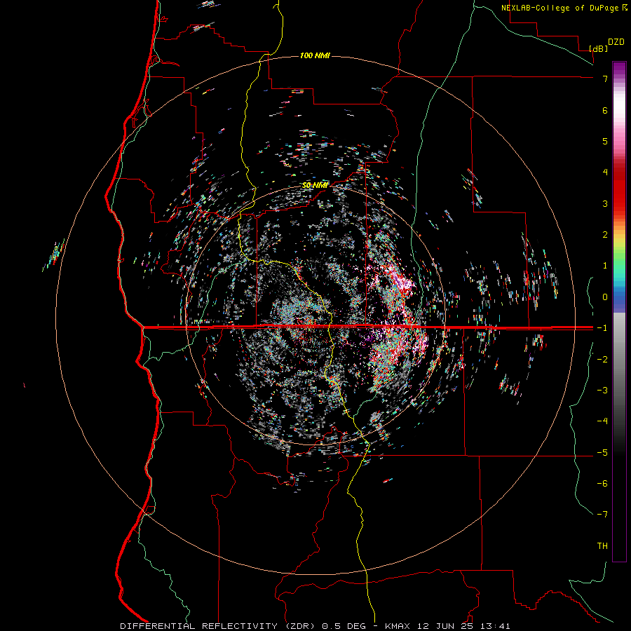Click the 0 value on color scale
This screenshot has width=631, height=631.
(605, 297)
